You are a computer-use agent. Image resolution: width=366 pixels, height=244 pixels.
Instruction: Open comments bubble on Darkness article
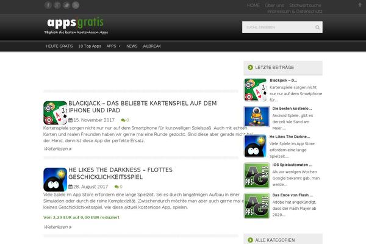coord(117,187)
